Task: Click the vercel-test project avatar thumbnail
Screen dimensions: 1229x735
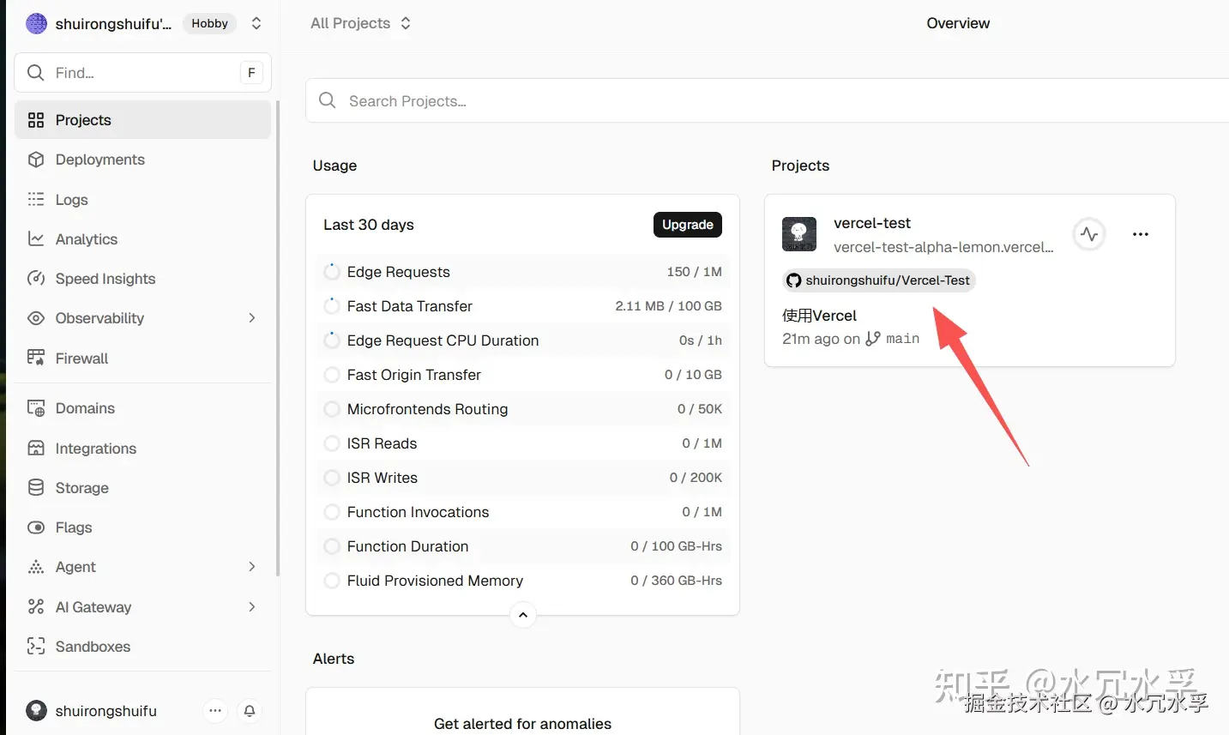Action: click(x=798, y=234)
